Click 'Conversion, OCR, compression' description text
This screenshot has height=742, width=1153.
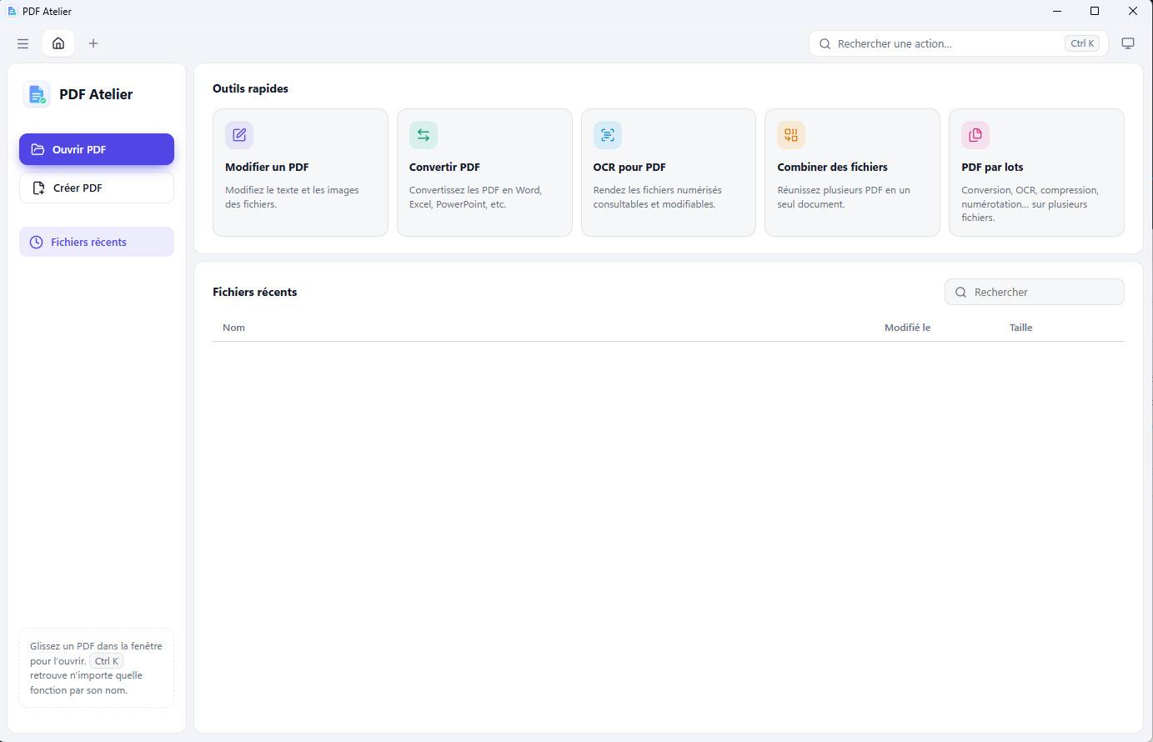[x=1030, y=203]
